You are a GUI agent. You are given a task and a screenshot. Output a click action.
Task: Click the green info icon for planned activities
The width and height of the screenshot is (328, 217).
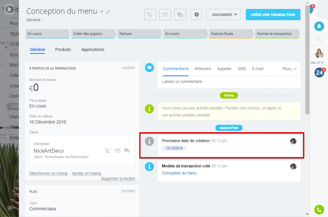click(149, 109)
